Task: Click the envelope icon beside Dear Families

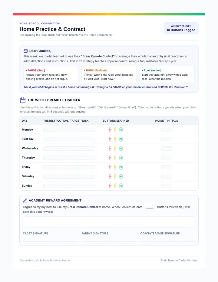Action: tap(25, 51)
